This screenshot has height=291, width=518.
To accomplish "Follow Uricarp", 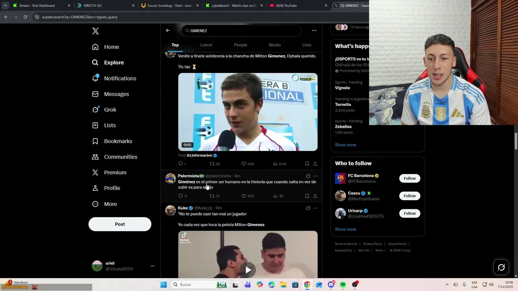I will [x=410, y=213].
